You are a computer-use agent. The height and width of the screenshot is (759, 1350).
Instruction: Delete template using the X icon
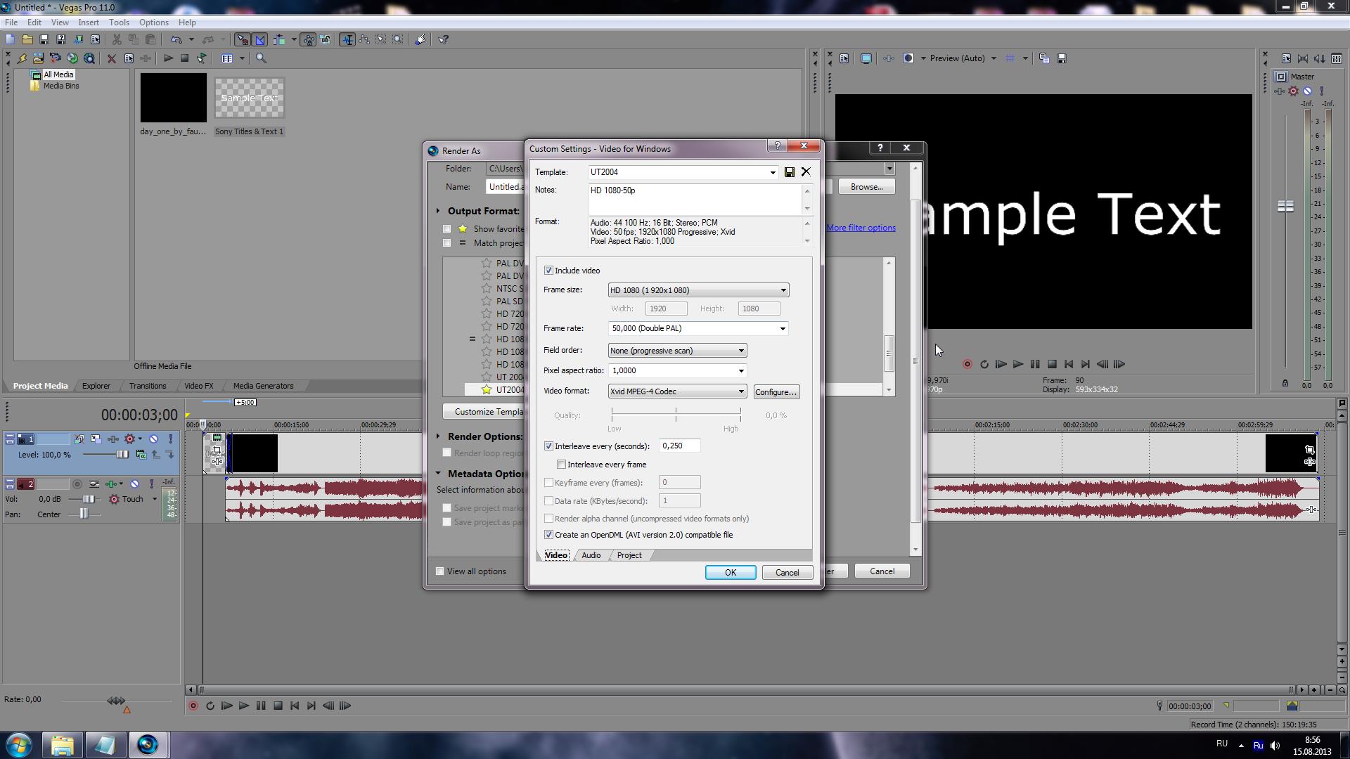pyautogui.click(x=806, y=172)
